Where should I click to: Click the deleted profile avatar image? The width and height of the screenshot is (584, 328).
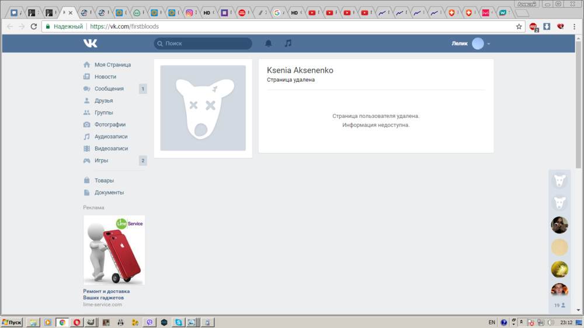click(x=203, y=108)
